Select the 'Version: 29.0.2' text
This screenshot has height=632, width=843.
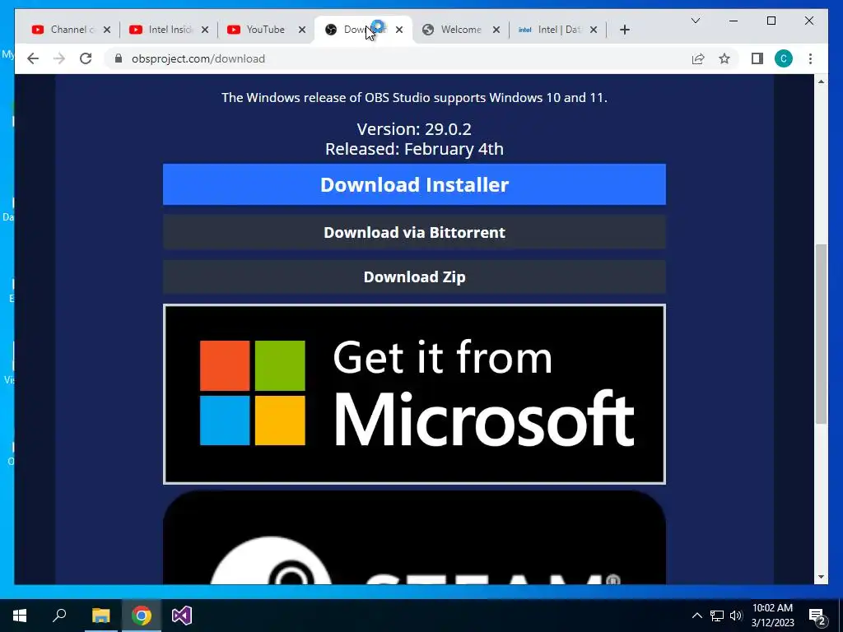414,129
